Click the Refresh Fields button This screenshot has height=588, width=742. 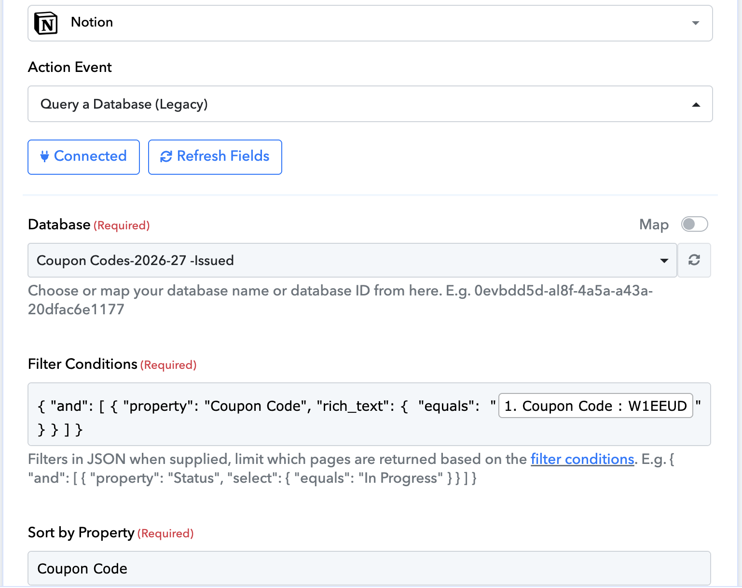pos(215,157)
